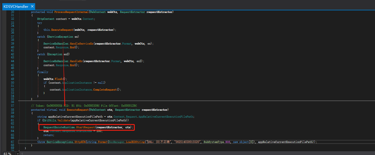Click RequestExcuteRuntime class on line 63
Viewport: 375px width, 155px height.
[59, 127]
